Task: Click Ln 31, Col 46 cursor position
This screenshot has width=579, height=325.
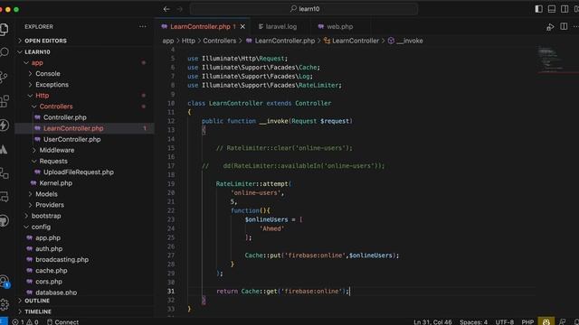Action: point(432,321)
